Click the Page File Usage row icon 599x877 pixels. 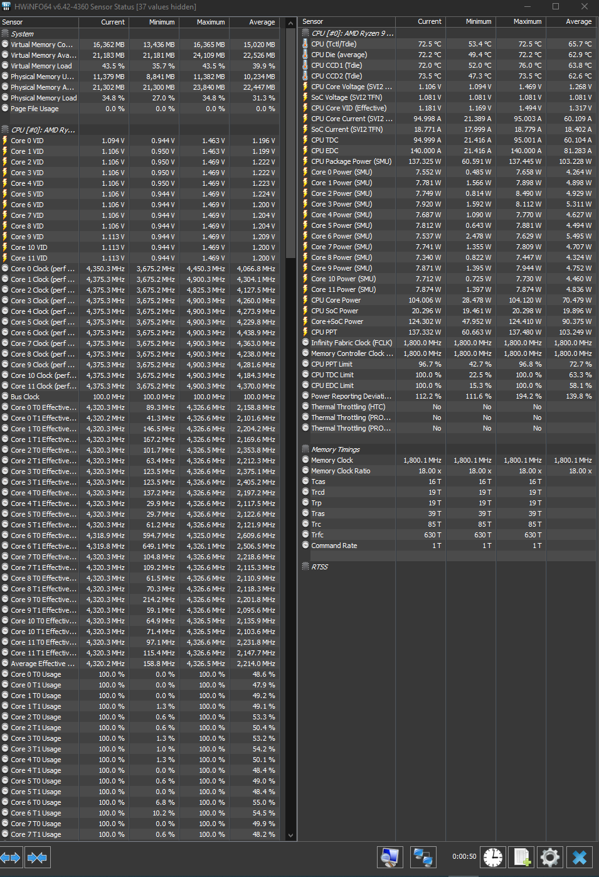[5, 109]
